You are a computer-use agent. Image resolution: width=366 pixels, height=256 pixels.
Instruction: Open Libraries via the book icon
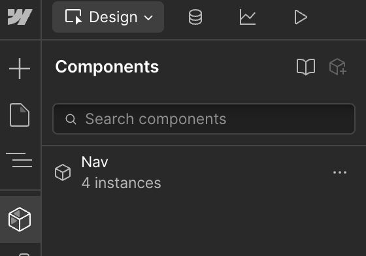(x=306, y=67)
